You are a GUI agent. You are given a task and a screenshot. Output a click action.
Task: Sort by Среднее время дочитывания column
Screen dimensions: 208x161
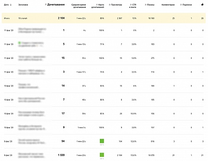(x=79, y=6)
